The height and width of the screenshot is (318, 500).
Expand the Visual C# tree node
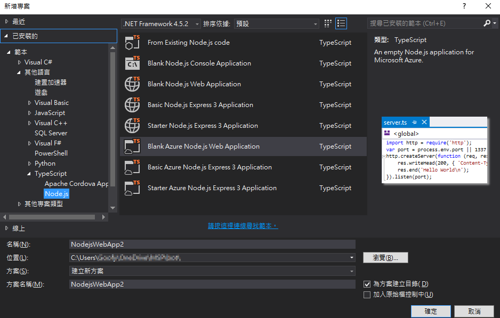pos(20,62)
